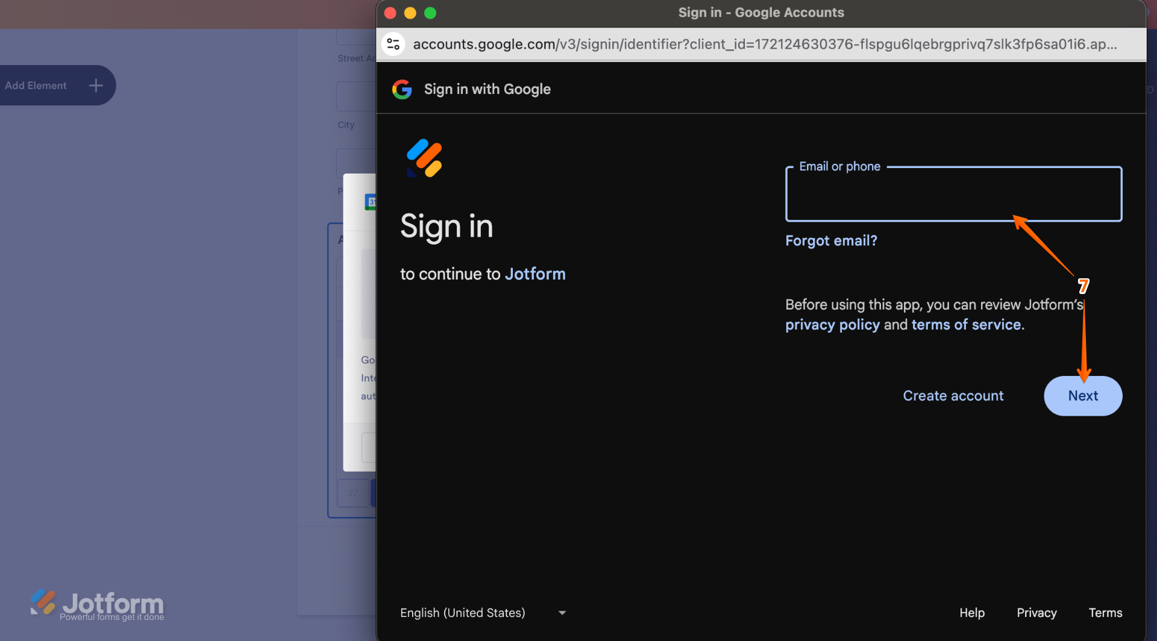Click the Next button
1157x641 pixels.
click(1083, 396)
